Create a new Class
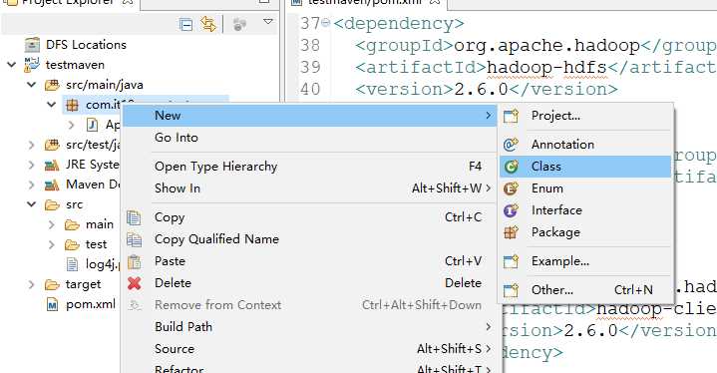The image size is (717, 373). point(585,167)
